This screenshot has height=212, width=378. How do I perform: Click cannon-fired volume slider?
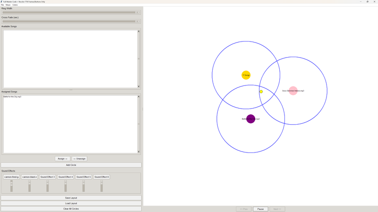[11, 186]
